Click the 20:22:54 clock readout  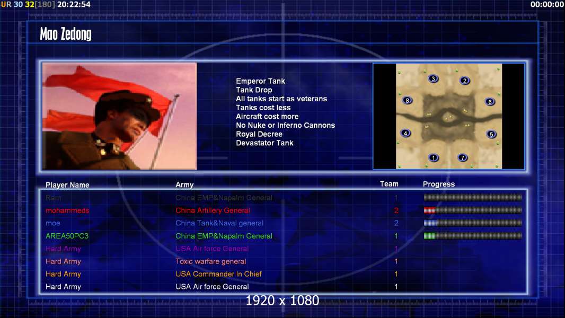74,4
